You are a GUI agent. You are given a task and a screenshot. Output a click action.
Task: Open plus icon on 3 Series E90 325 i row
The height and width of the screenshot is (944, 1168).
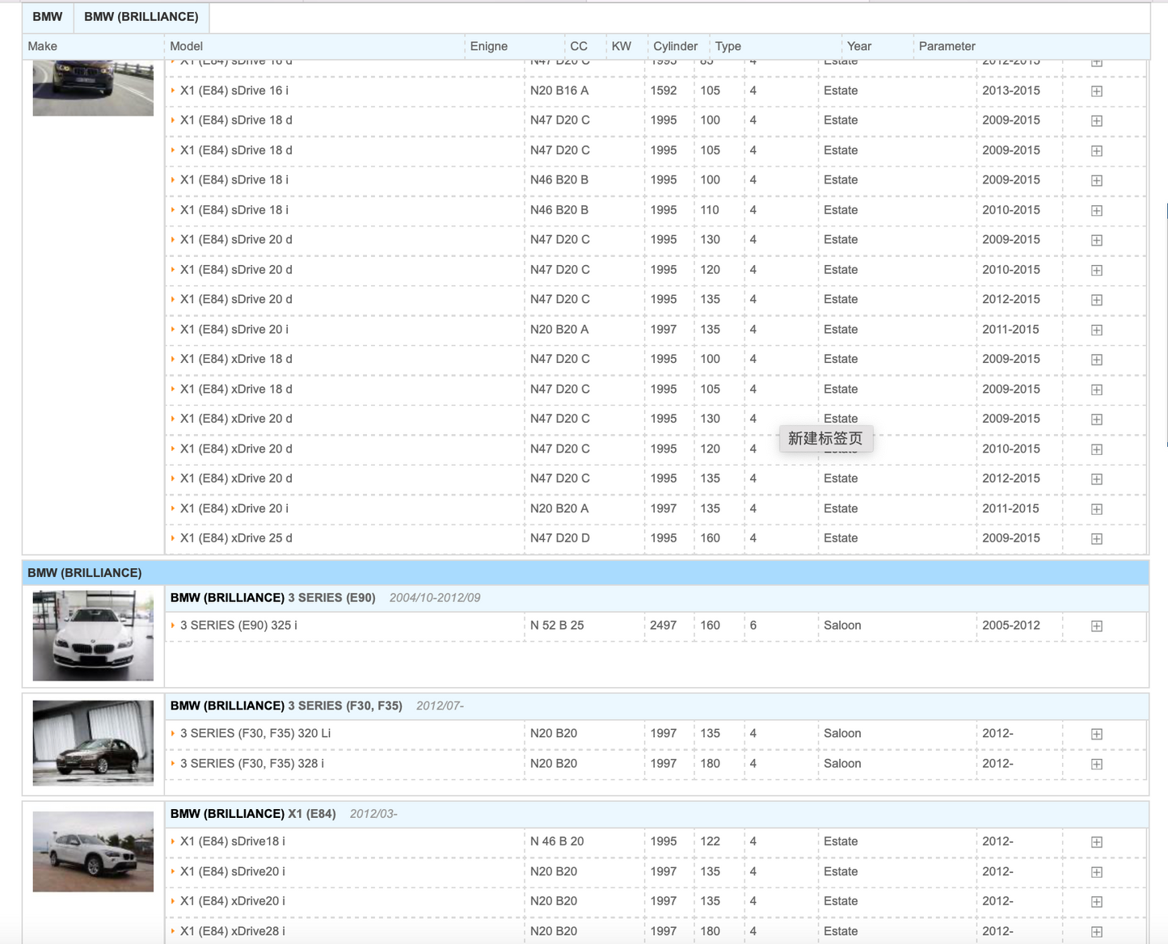point(1096,626)
